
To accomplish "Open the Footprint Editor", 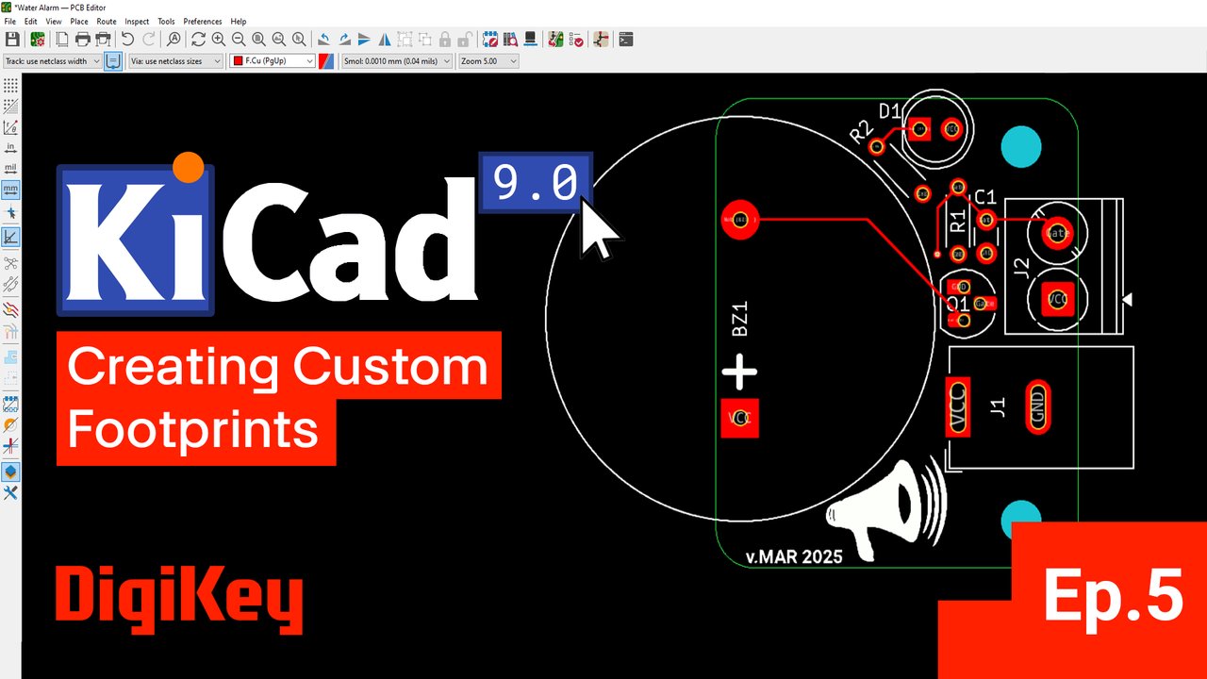I will click(x=490, y=39).
